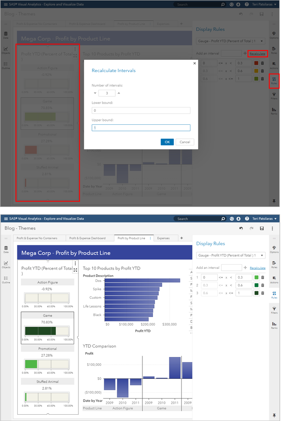
Task: Switch to the Expenses tab in bright window
Action: click(163, 238)
